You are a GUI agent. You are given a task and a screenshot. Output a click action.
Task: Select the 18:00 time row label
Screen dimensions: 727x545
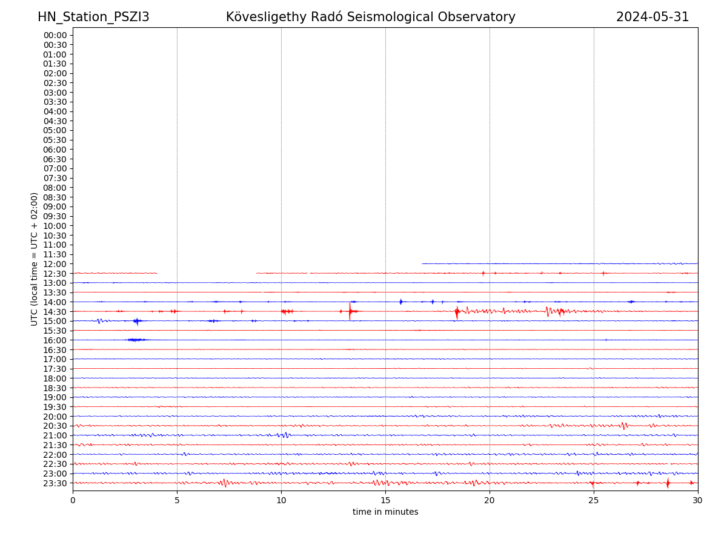pos(55,378)
